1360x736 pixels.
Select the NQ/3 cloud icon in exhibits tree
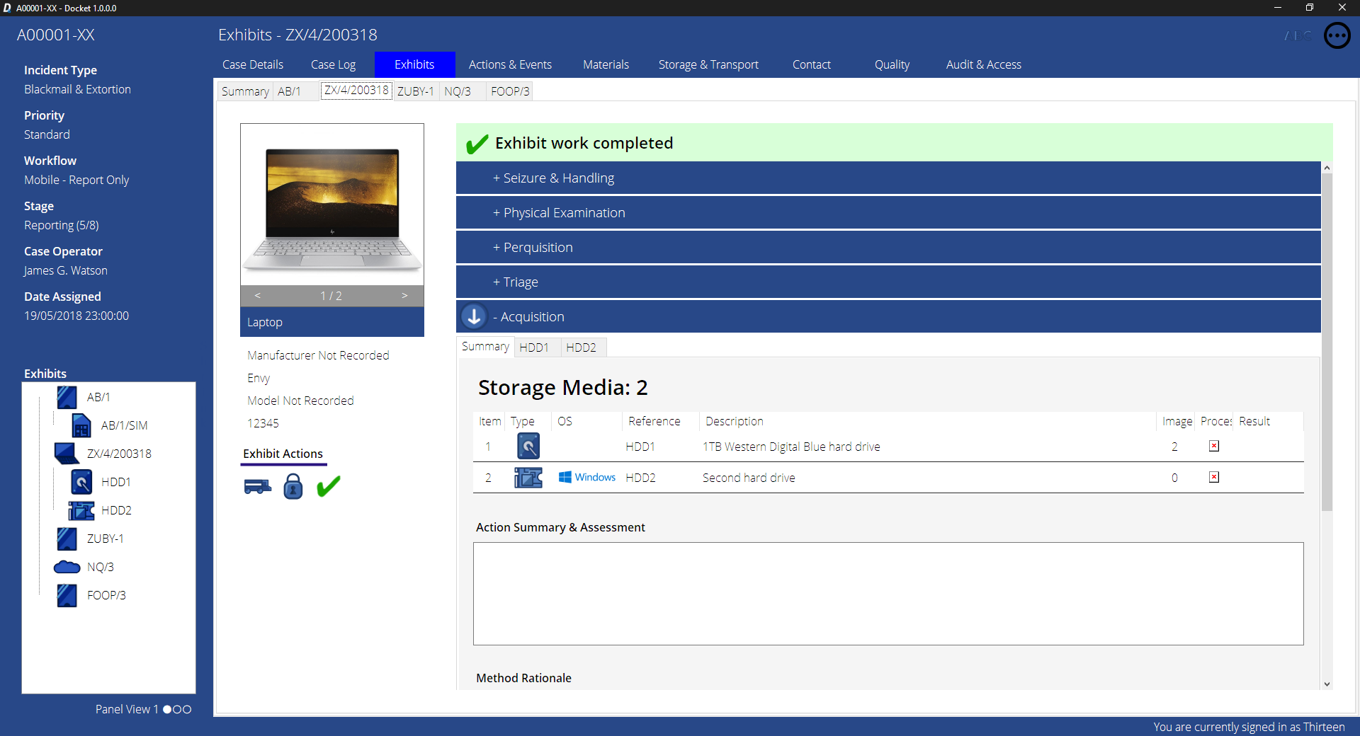pos(67,567)
